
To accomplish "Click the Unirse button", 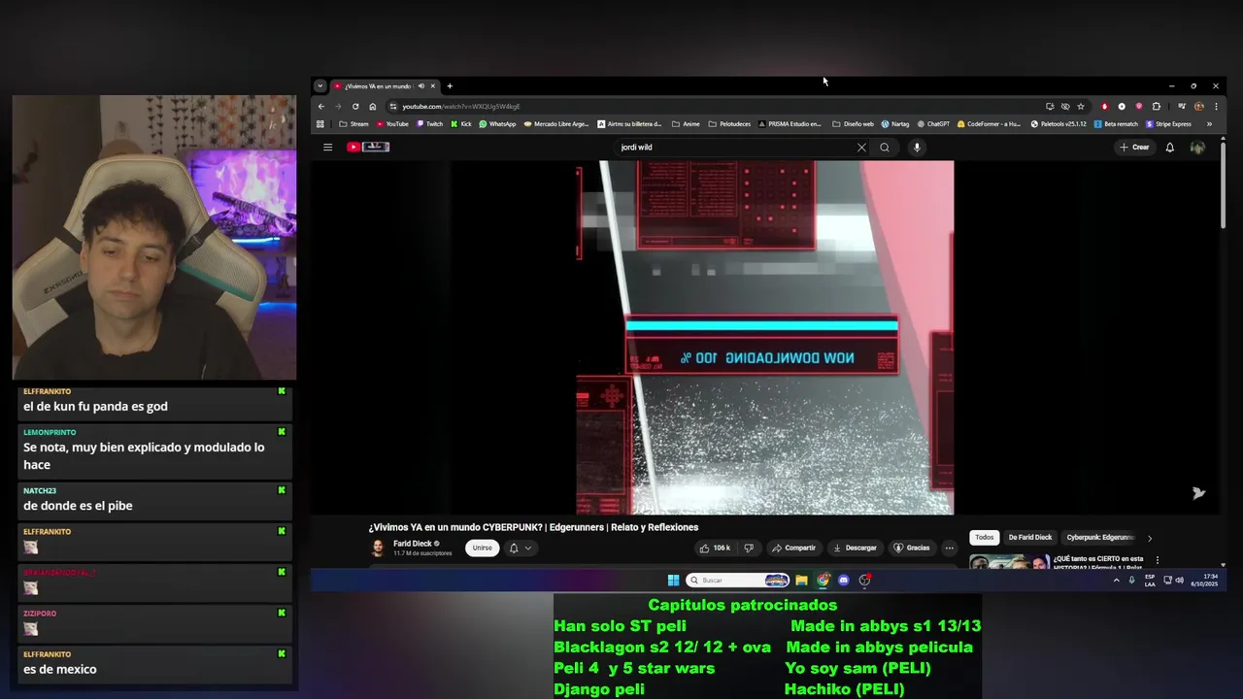I will pos(483,549).
